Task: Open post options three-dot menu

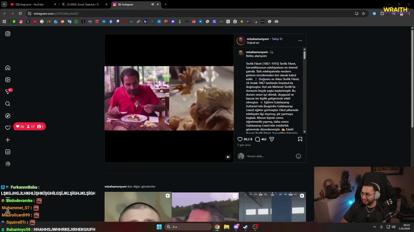Action: [x=300, y=41]
